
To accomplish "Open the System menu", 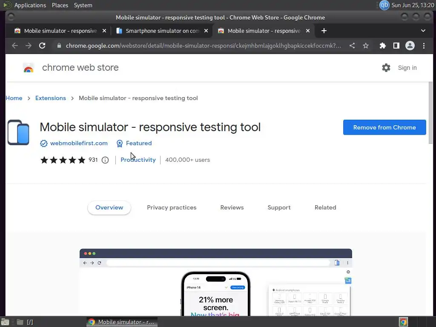I will [x=83, y=5].
